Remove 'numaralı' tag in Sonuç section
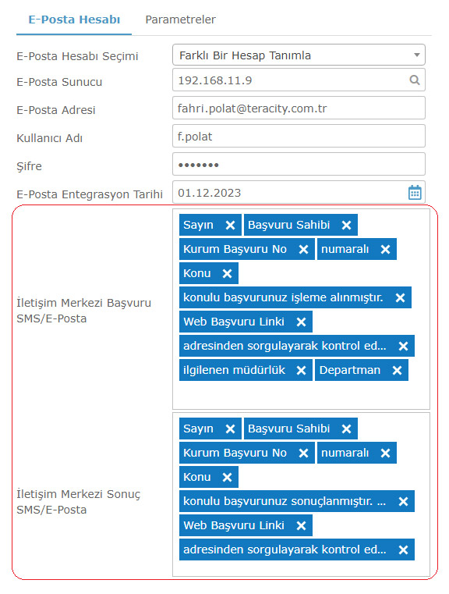The height and width of the screenshot is (594, 449). (385, 453)
